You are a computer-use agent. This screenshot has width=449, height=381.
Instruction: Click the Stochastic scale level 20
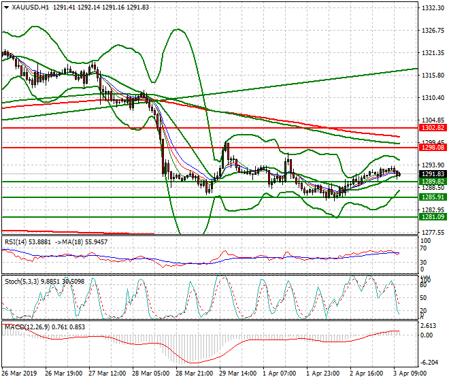click(423, 310)
